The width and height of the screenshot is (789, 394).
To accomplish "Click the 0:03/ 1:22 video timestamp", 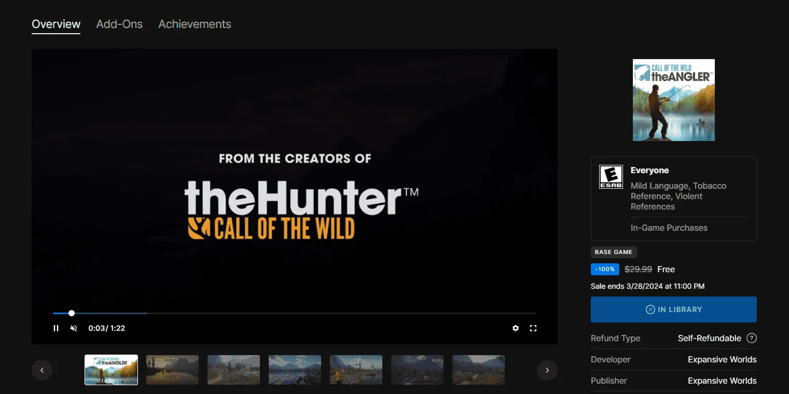I will (107, 328).
